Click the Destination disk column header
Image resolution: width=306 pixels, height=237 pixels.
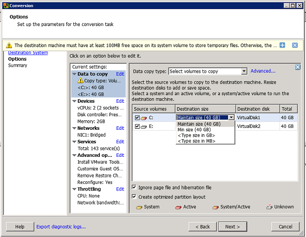[258, 109]
